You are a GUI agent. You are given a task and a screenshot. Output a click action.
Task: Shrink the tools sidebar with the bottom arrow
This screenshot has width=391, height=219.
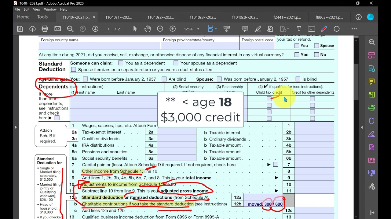tap(372, 213)
